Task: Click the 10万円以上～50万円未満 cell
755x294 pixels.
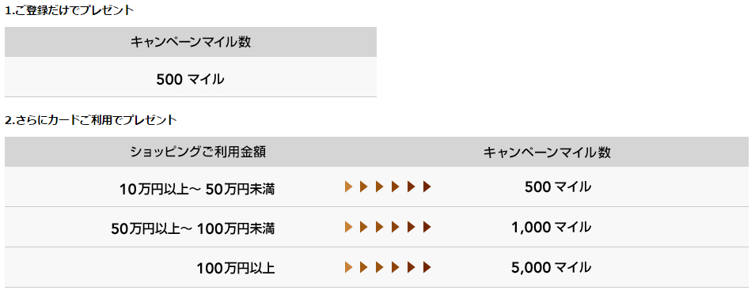Action: pos(197,189)
